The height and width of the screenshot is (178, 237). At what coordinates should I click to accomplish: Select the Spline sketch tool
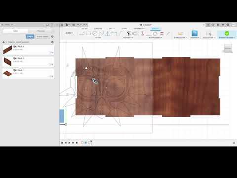coord(101,34)
